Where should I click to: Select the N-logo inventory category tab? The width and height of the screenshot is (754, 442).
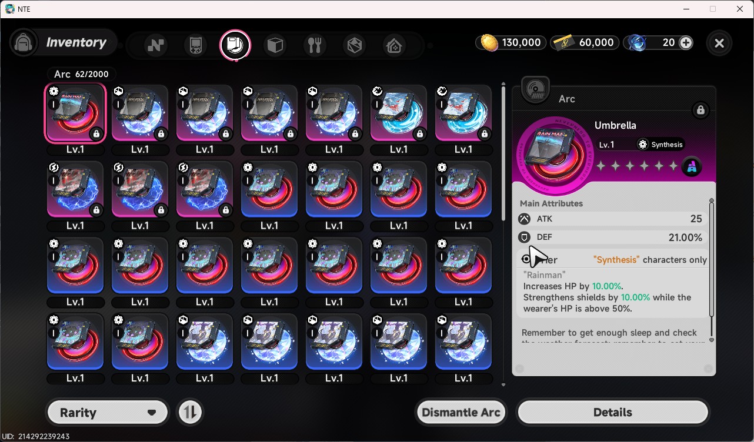156,45
